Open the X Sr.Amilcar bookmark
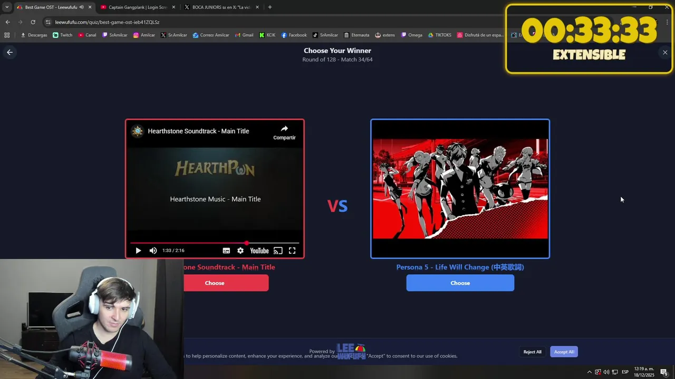Viewport: 675px width, 379px height. pos(174,35)
